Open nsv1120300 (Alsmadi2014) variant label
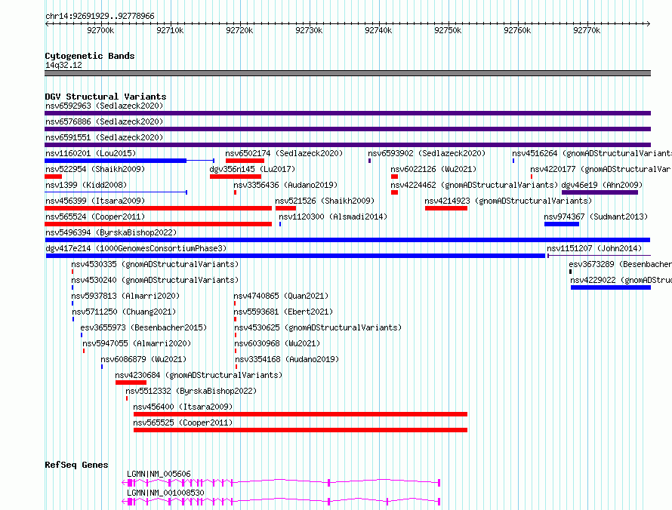Image resolution: width=672 pixels, height=510 pixels. tap(332, 217)
